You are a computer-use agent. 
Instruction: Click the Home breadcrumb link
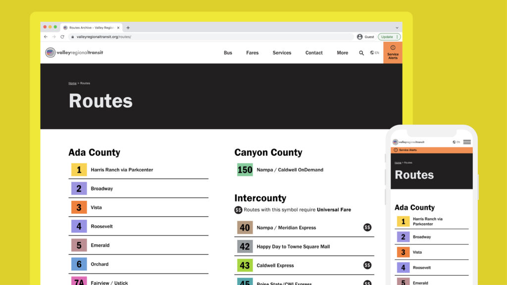pyautogui.click(x=72, y=83)
